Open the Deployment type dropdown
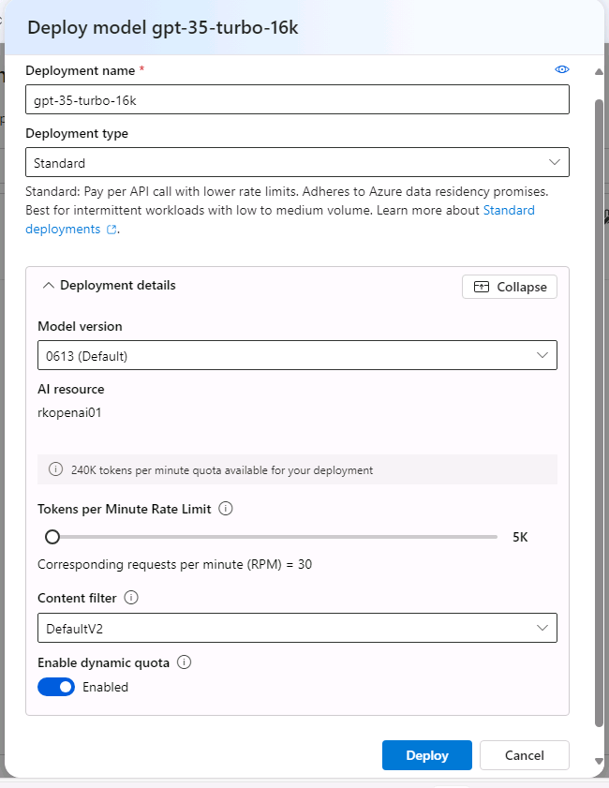Image resolution: width=609 pixels, height=788 pixels. click(x=297, y=163)
